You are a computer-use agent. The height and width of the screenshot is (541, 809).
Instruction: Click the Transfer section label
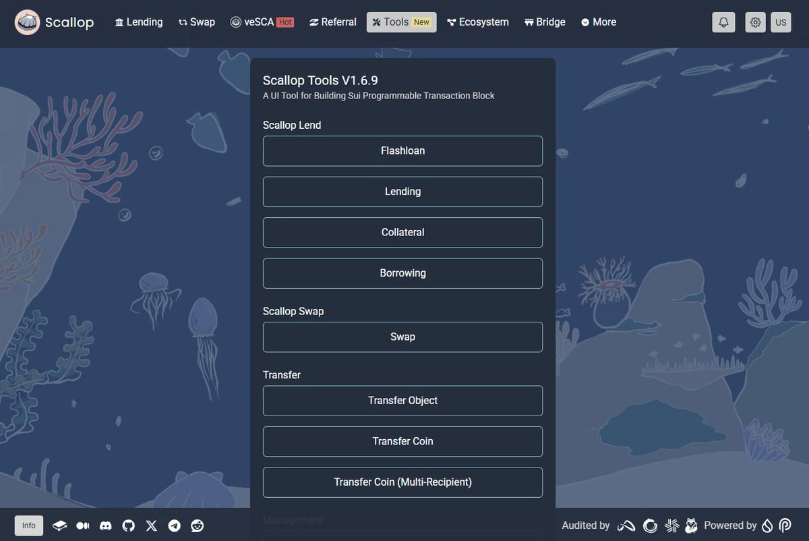click(x=282, y=375)
